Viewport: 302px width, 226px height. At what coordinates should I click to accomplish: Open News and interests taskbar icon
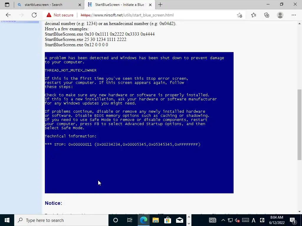(213, 220)
